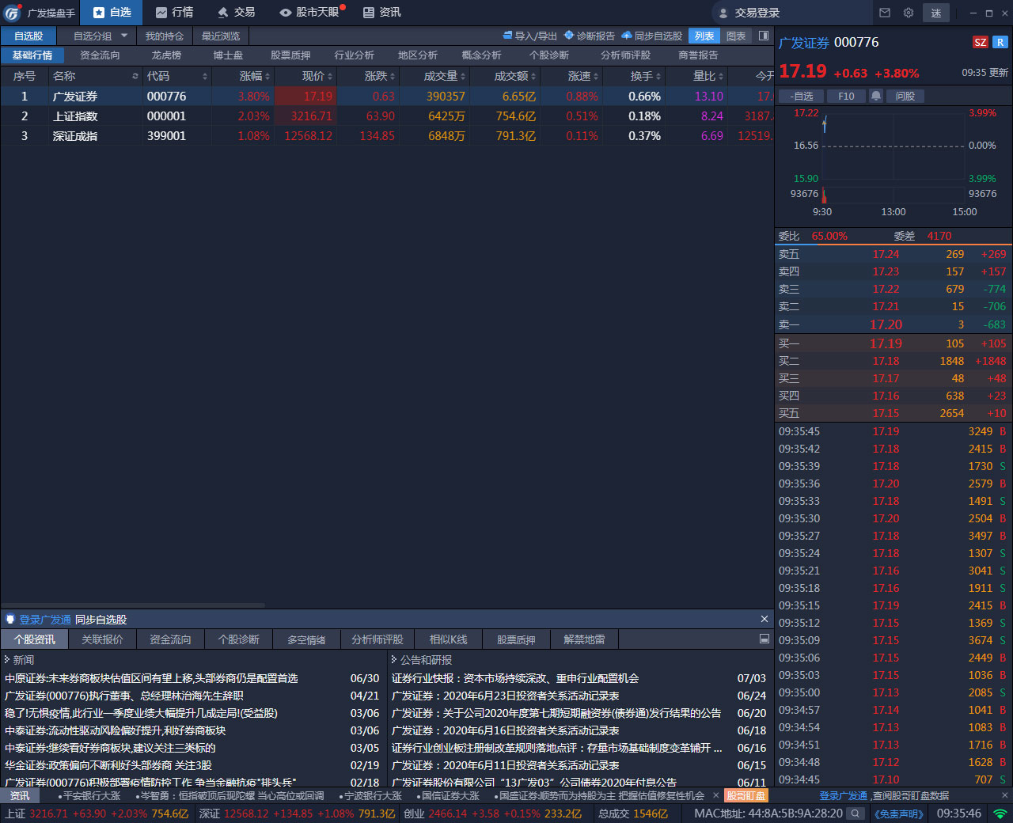Select the 最近浏览 tab
This screenshot has height=823, width=1013.
pos(221,36)
